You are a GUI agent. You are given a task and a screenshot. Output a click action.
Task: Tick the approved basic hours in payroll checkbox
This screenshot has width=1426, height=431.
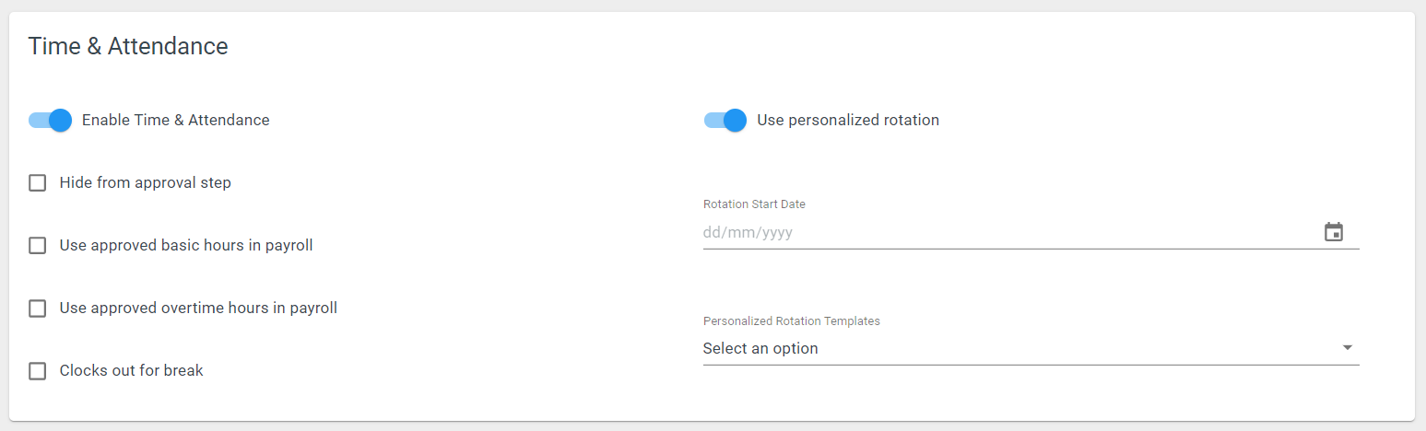click(37, 245)
